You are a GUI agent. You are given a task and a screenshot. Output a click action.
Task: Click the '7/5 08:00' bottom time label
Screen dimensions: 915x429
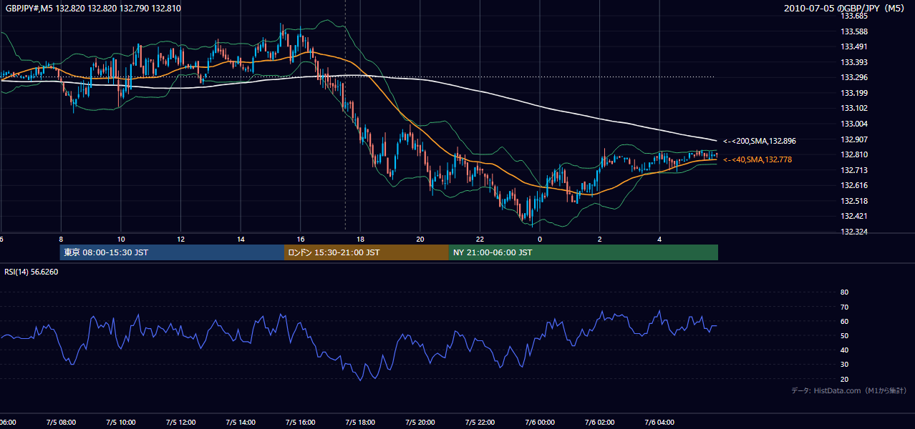[61, 423]
